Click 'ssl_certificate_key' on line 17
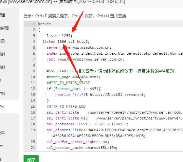This screenshot has width=183, height=162. coord(67,118)
